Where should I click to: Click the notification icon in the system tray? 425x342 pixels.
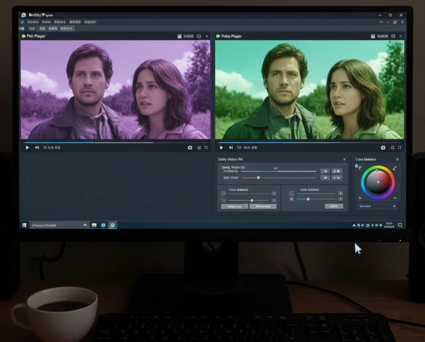tap(400, 225)
